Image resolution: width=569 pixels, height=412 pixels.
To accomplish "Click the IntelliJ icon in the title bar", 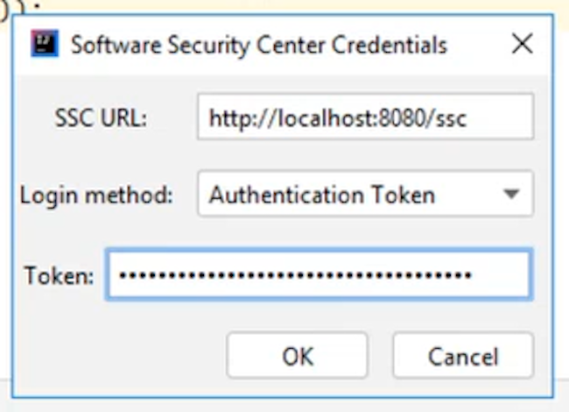I will pos(44,45).
